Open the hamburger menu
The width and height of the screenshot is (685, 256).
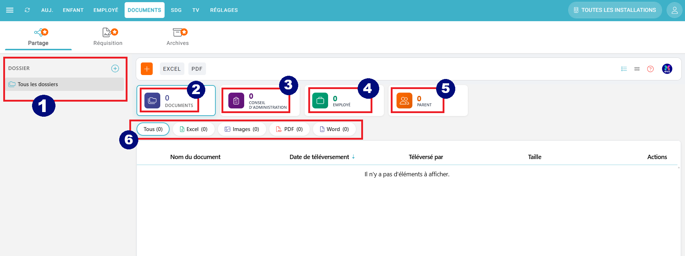[x=10, y=10]
